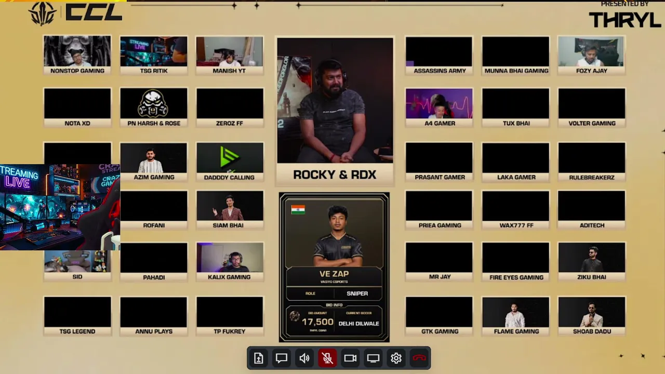This screenshot has width=665, height=374.
Task: Select the A4 GAMER video tile
Action: [x=439, y=108]
